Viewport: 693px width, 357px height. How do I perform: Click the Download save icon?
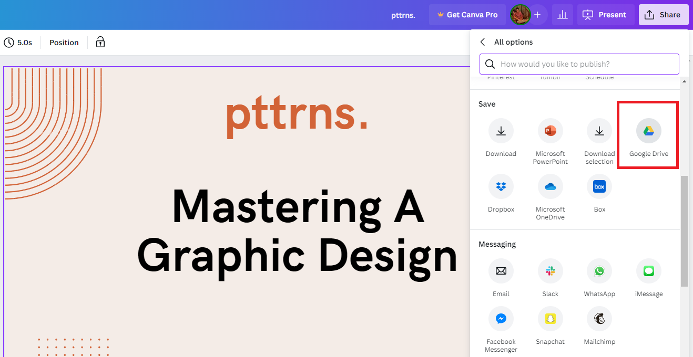pyautogui.click(x=501, y=131)
